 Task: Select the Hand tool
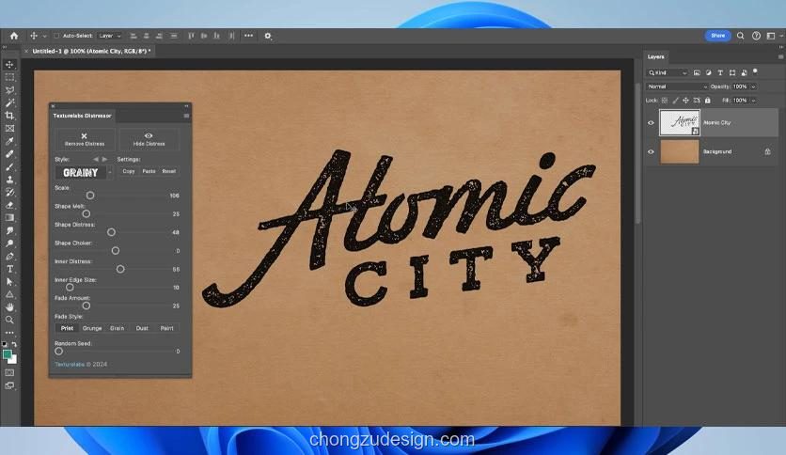pyautogui.click(x=9, y=307)
